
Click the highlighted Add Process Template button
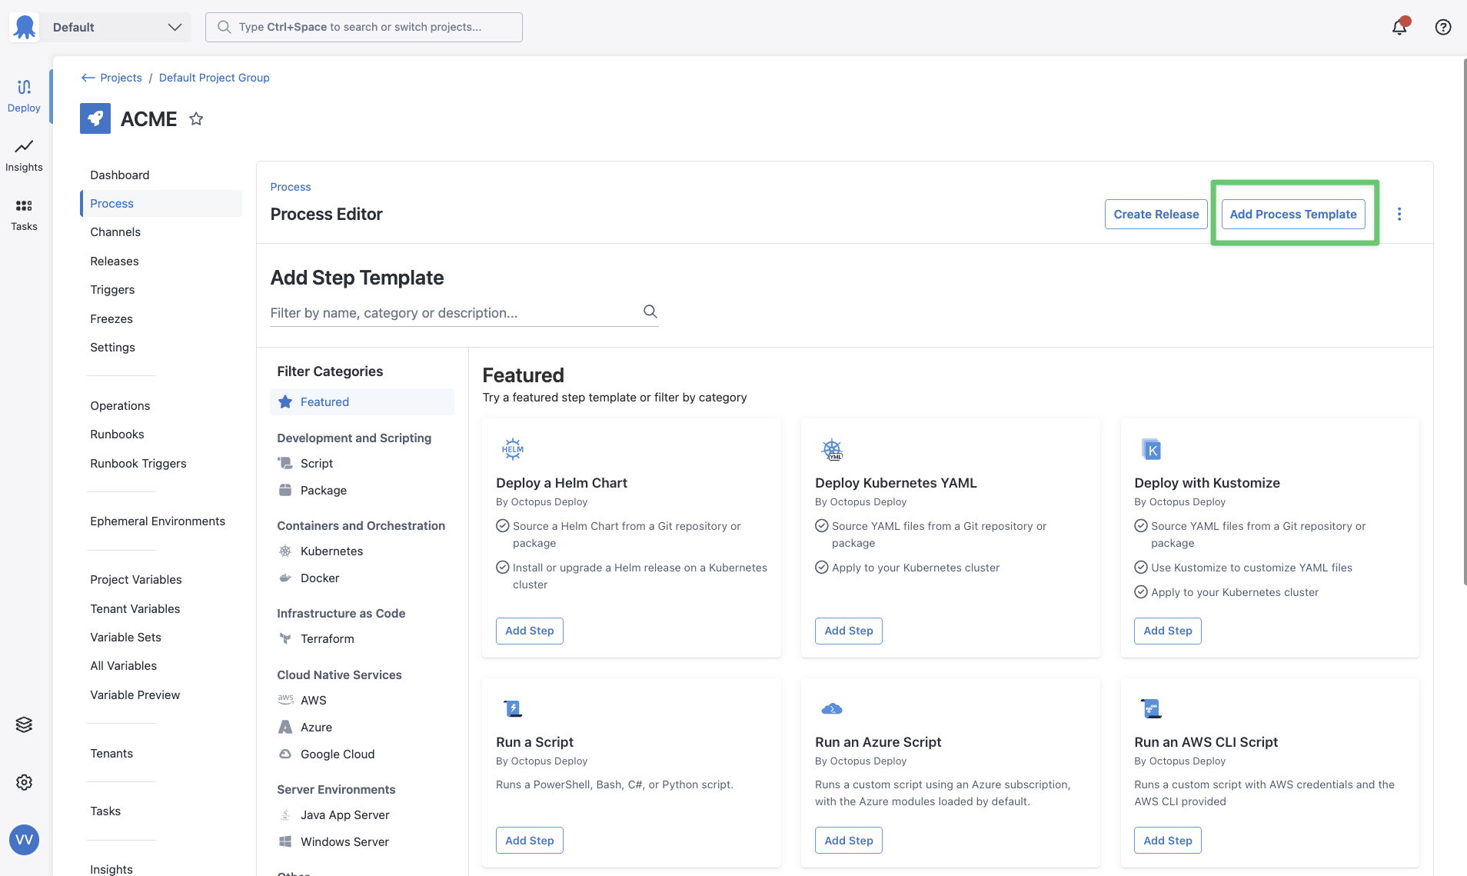(1292, 214)
